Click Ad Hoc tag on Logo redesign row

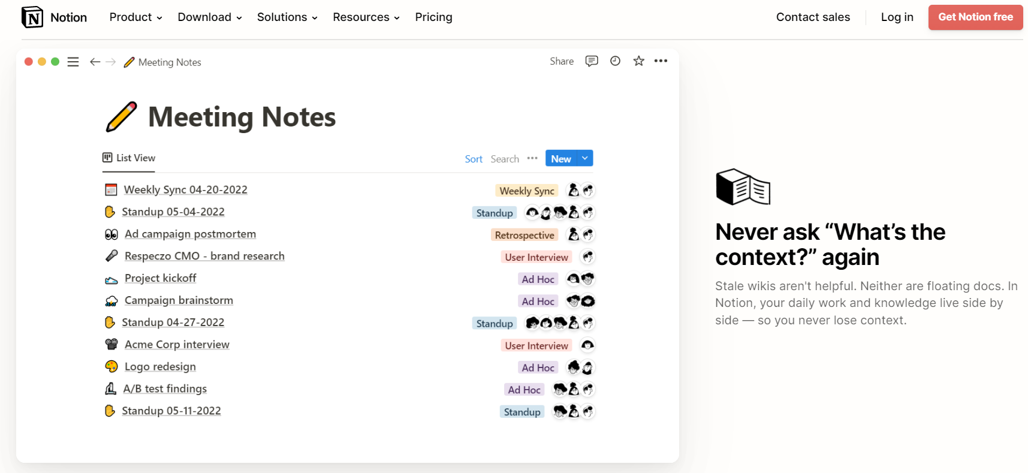pyautogui.click(x=538, y=367)
